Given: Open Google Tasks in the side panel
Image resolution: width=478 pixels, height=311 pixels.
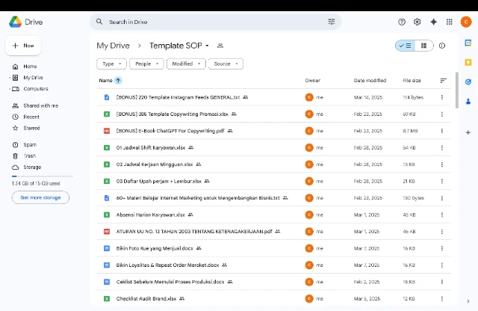Looking at the screenshot, I should click(x=468, y=81).
